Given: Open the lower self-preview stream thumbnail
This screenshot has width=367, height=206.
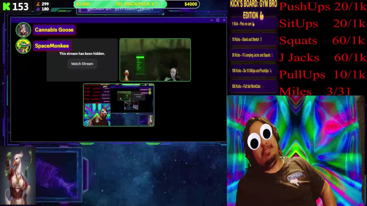Looking at the screenshot, I should (119, 105).
